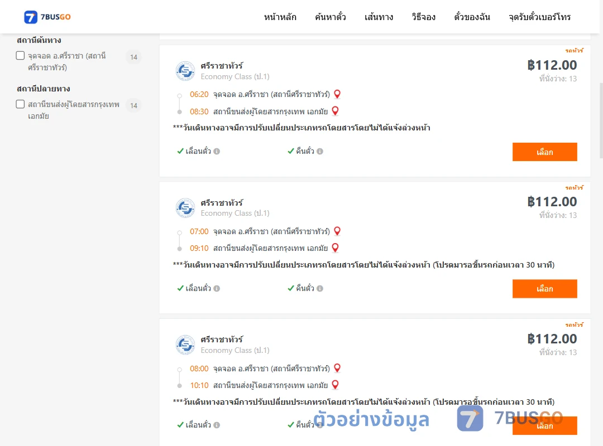This screenshot has height=446, width=603.
Task: Tick the สถานีขนส่งผู้โดยสารกรุงเทพ เอกมัย destination checkbox
Action: [x=21, y=104]
